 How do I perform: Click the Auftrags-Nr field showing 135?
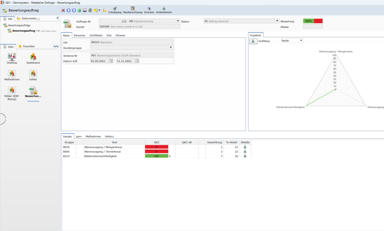(x=113, y=21)
